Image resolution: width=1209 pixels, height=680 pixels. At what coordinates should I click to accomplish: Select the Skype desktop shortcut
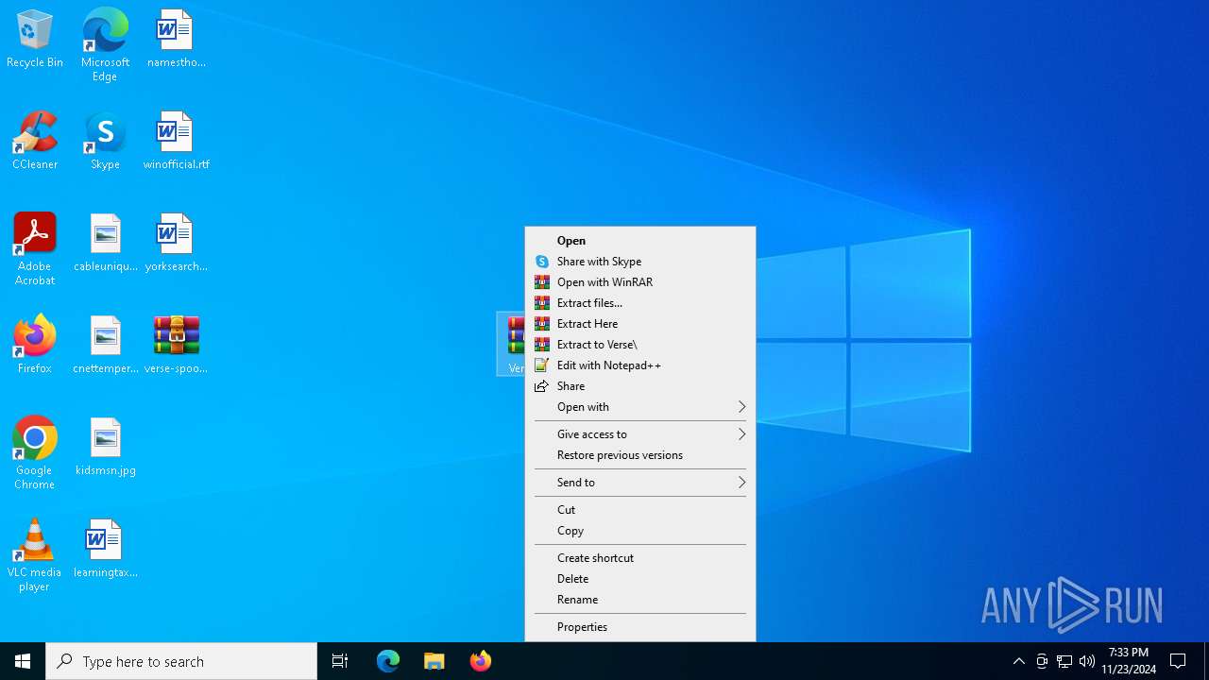(x=105, y=142)
